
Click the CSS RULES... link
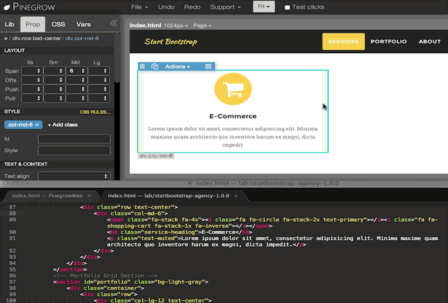95,112
